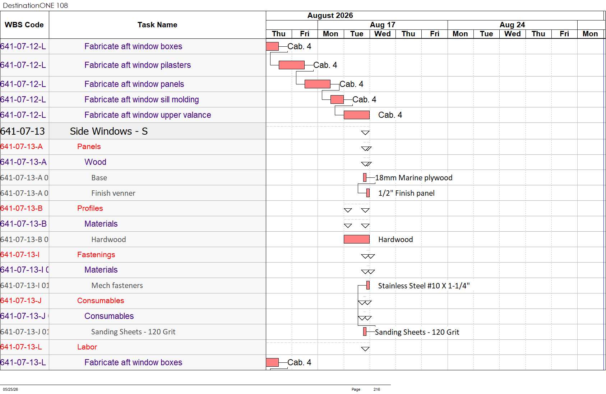Image resolution: width=606 pixels, height=394 pixels.
Task: Click the Gantt bar for Fabricate aft window pilasters
Action: [x=292, y=65]
